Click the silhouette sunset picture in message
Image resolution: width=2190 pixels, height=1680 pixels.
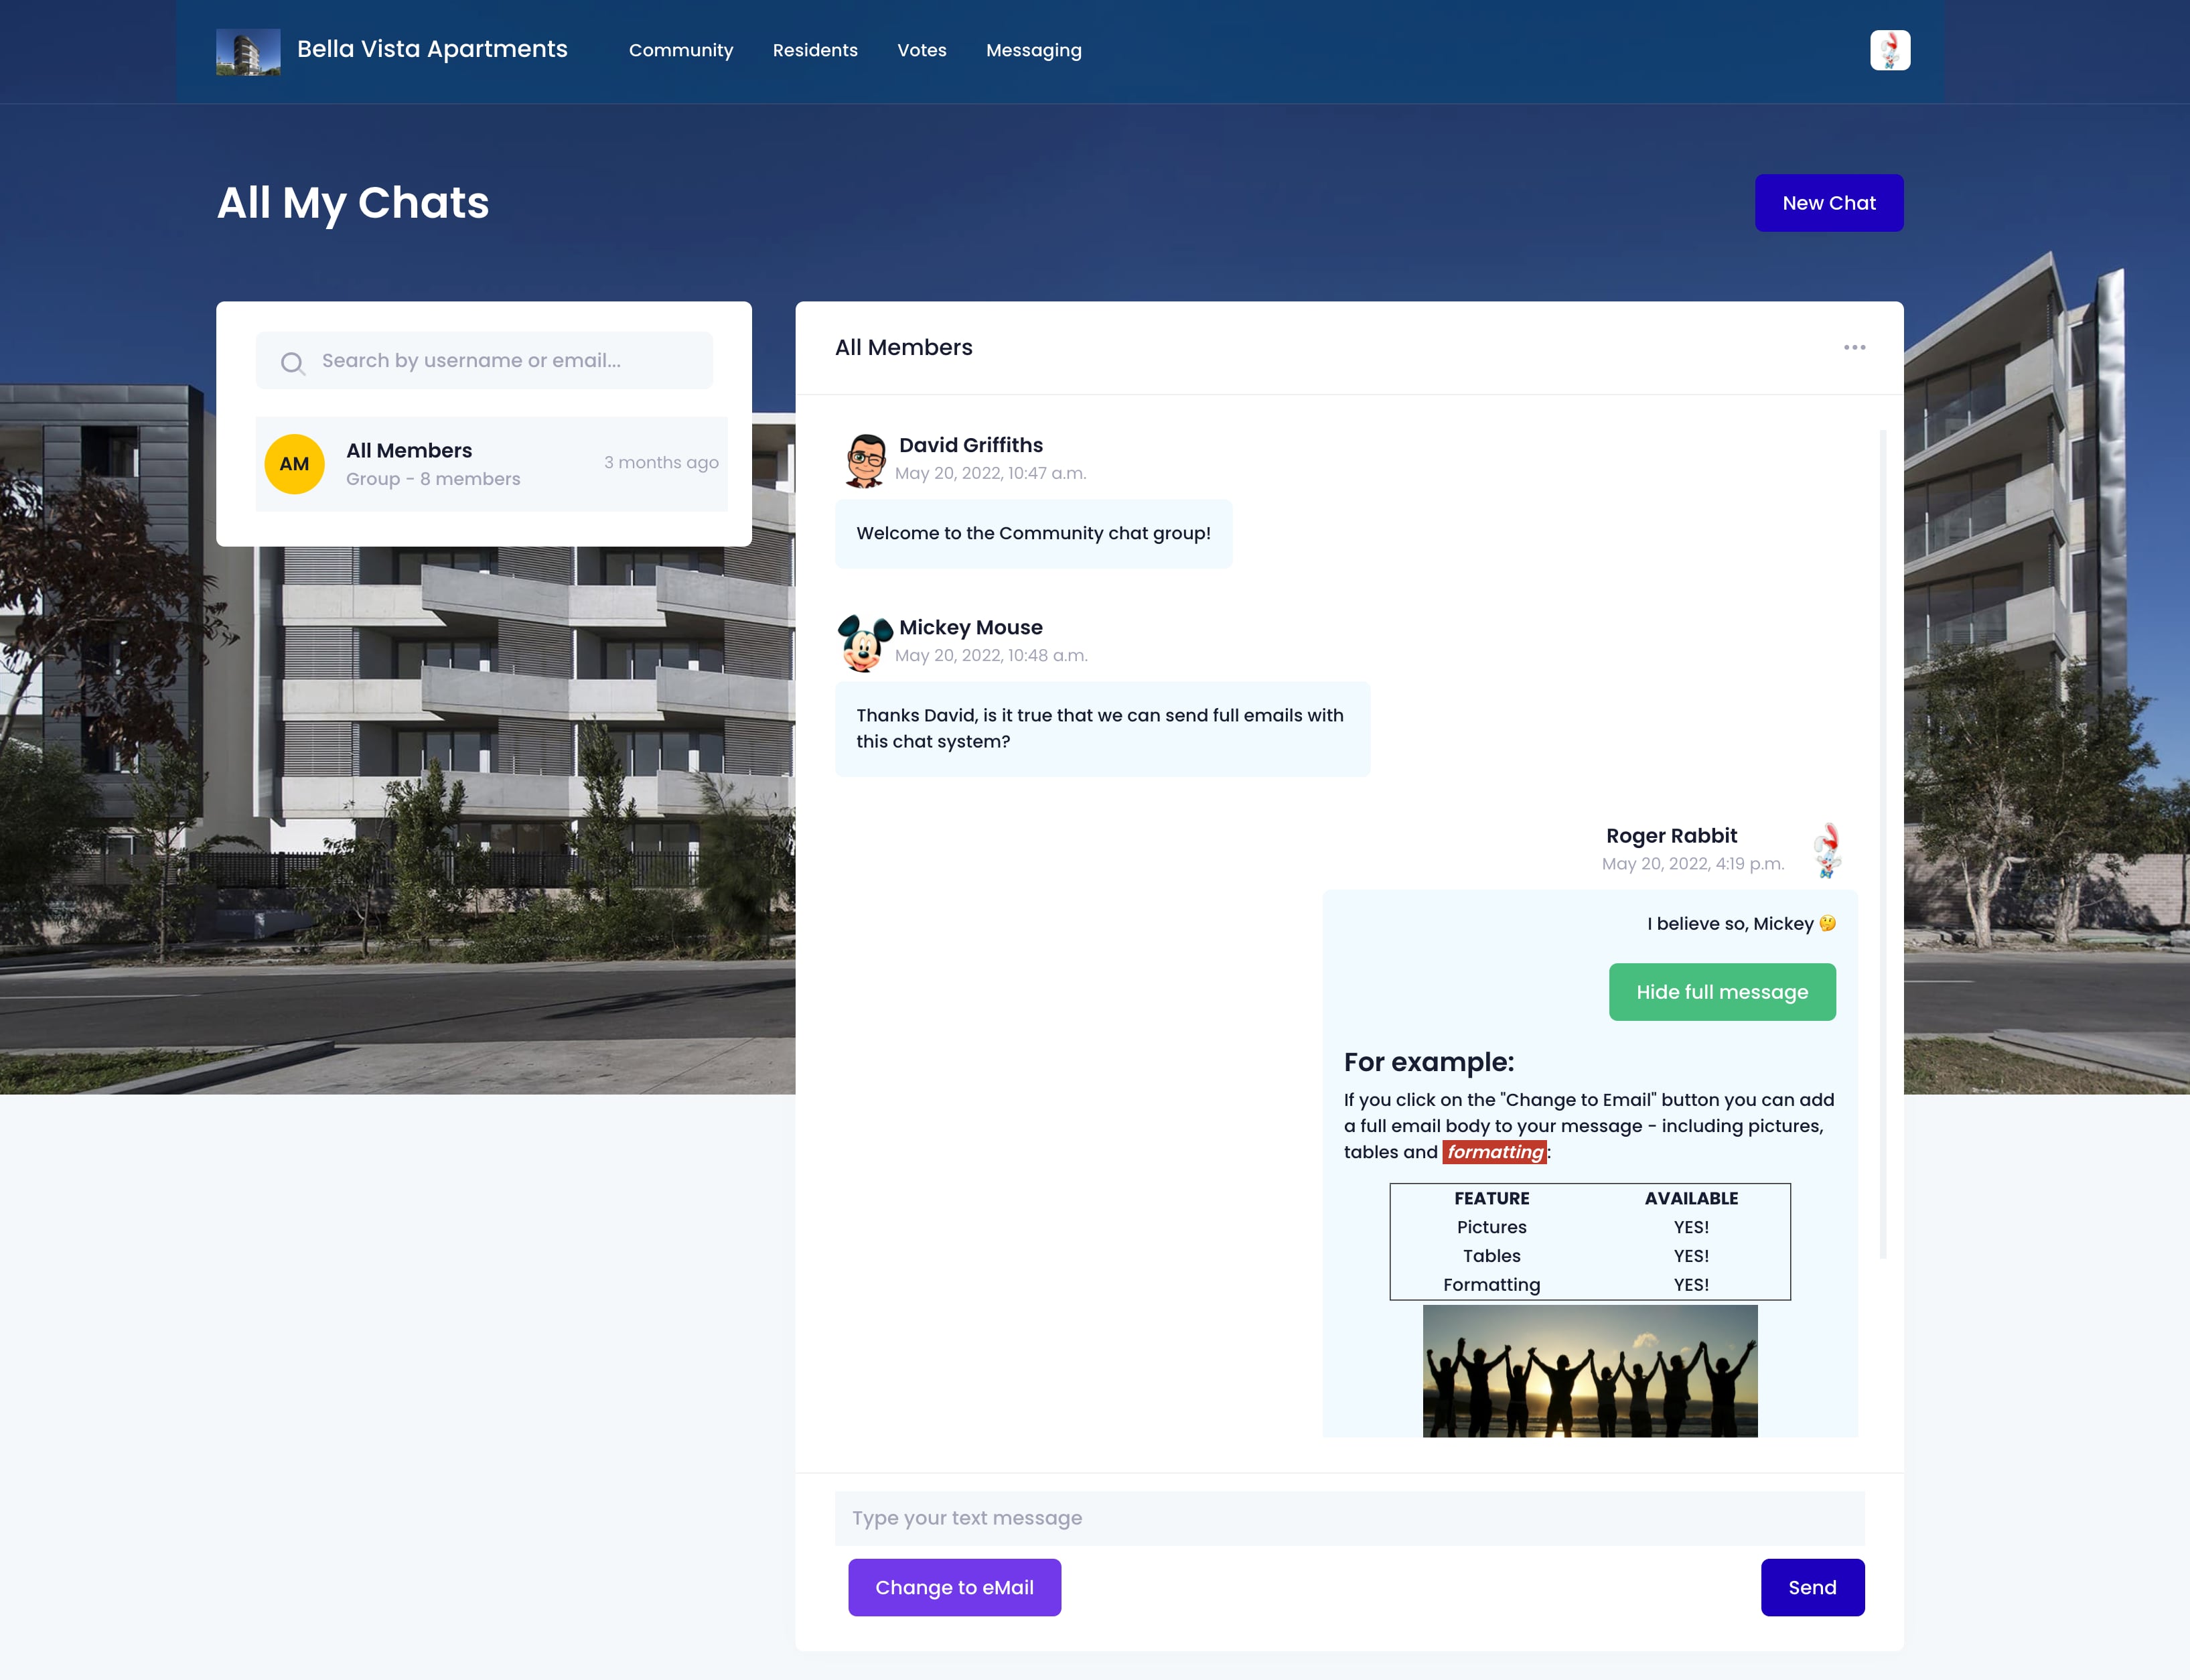click(x=1589, y=1370)
